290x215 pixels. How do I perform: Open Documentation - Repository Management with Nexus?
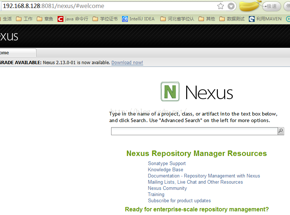point(204,176)
